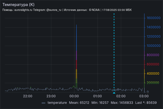Click the red 600000 y-axis label
Viewport: 163px width, 109px height.
point(153,64)
